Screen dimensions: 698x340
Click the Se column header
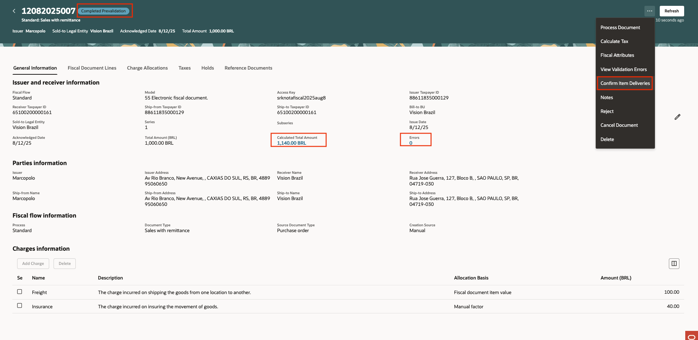(x=20, y=278)
